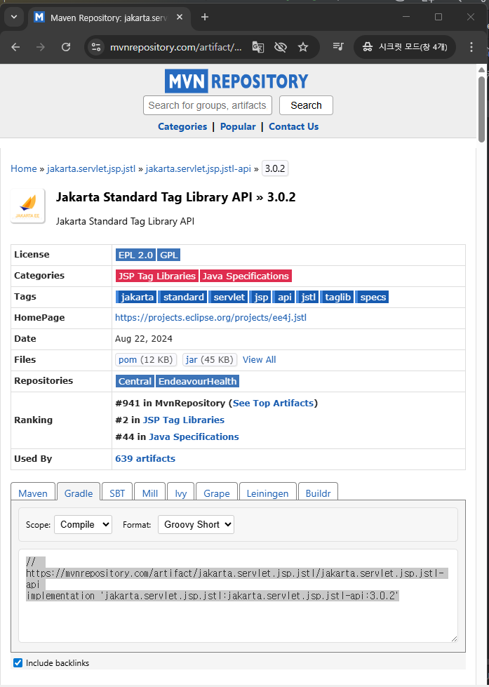Click the Central repository badge
Screen dimensions: 489x687
(135, 381)
